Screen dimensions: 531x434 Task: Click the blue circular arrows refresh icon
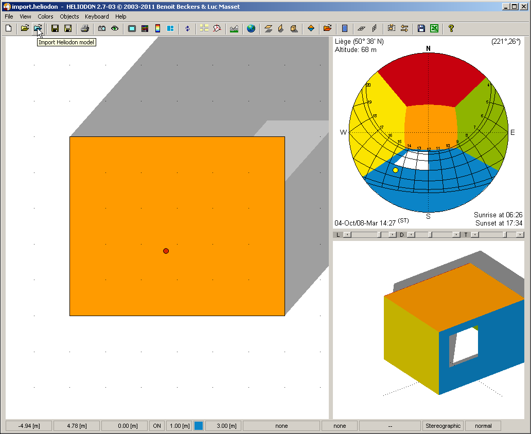click(187, 28)
